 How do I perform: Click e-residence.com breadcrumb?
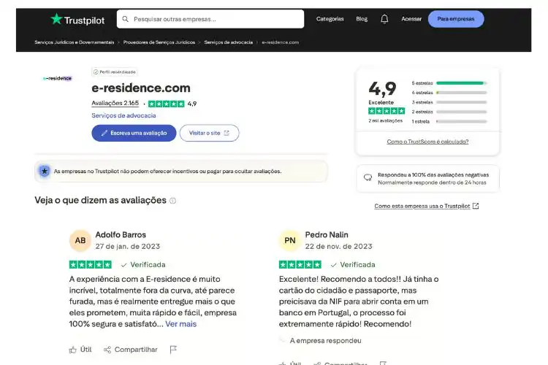point(281,42)
